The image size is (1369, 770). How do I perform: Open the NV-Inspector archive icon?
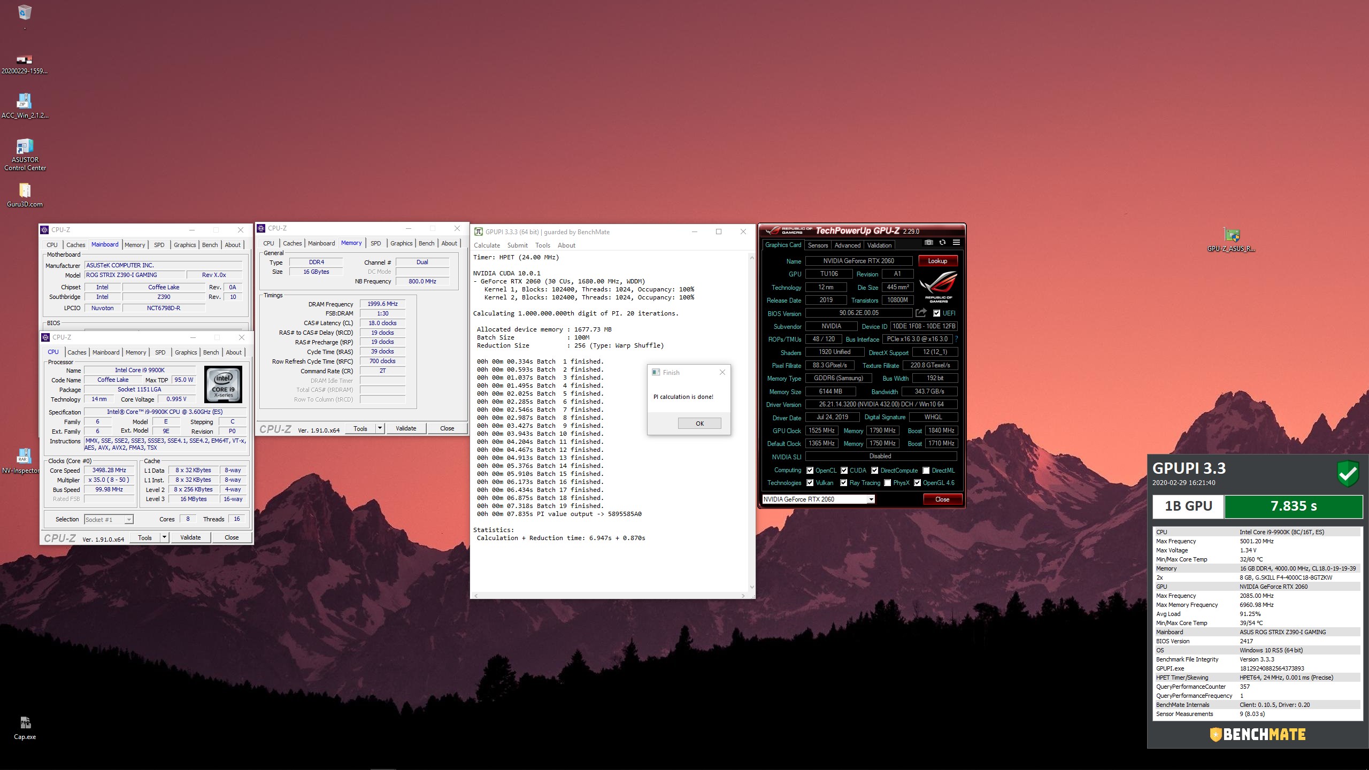(x=25, y=456)
